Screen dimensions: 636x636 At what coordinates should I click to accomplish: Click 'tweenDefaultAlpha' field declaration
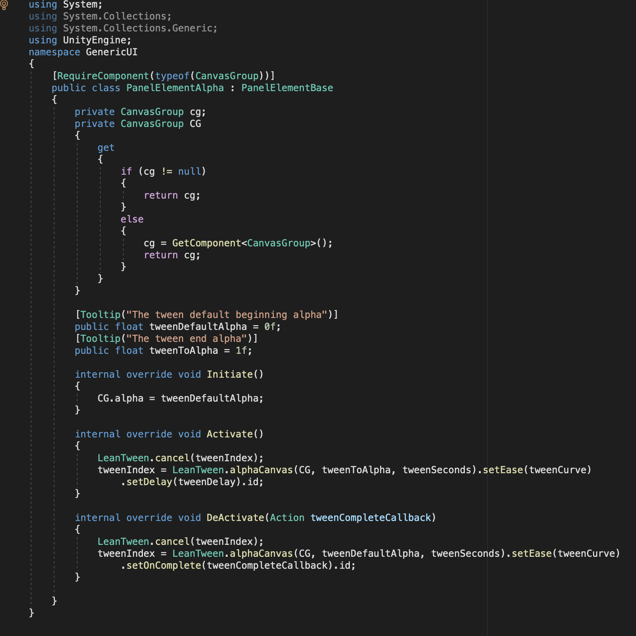[x=198, y=327]
